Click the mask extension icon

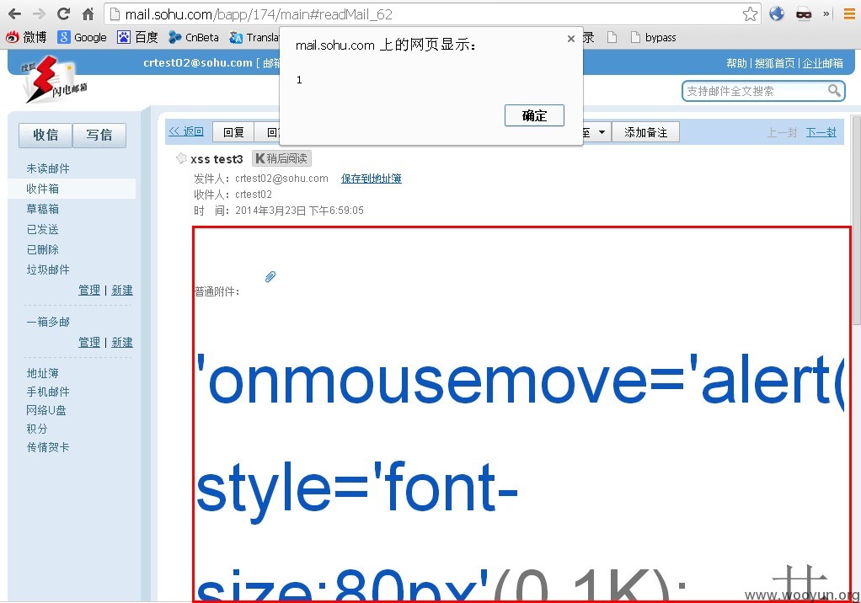(804, 14)
